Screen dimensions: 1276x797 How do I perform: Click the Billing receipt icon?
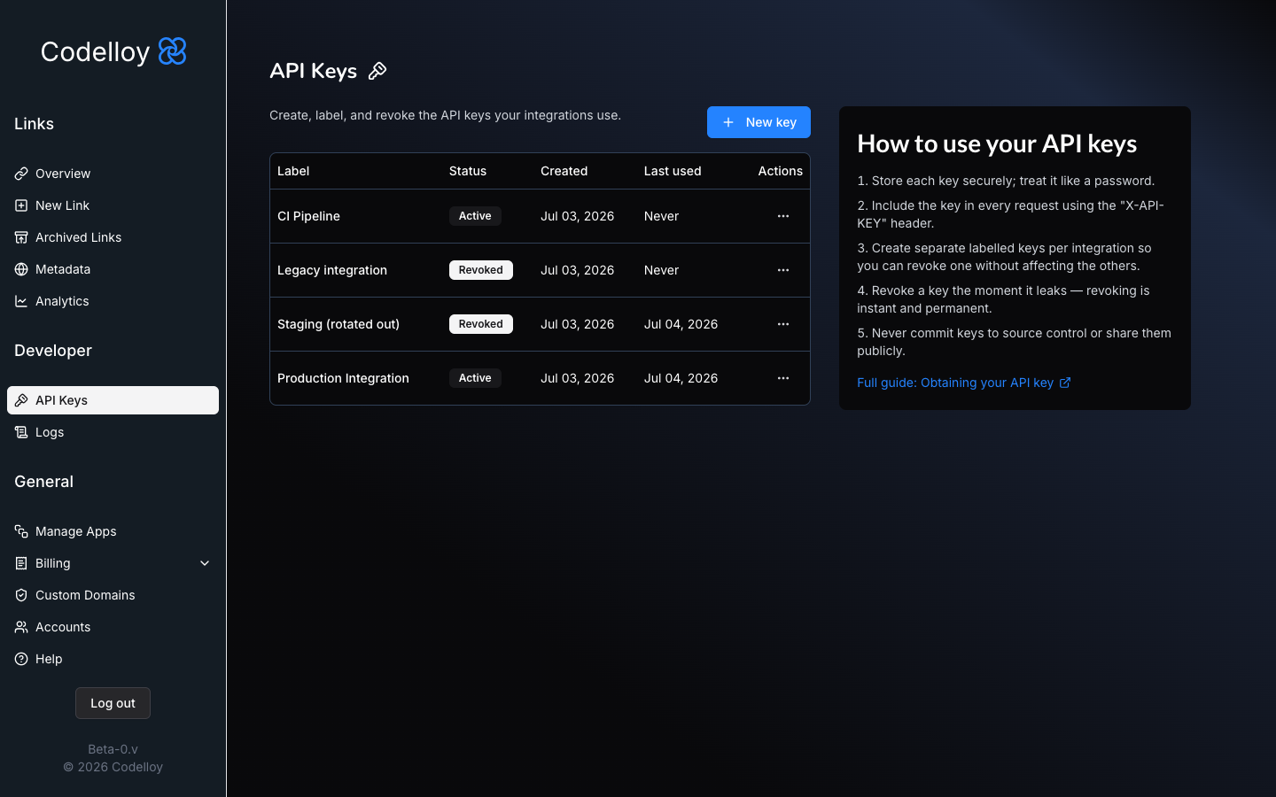click(21, 563)
